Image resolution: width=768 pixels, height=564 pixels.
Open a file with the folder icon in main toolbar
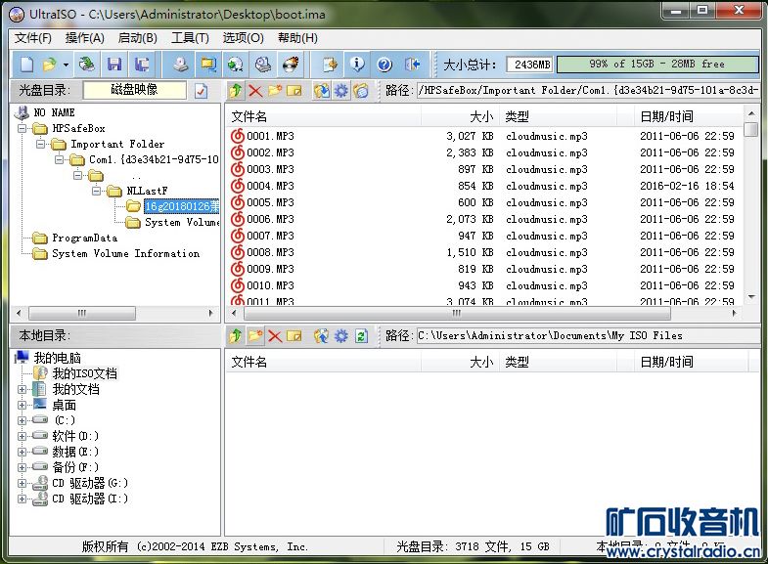pos(49,65)
